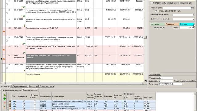Click the green up-arrow icon in the resources panel
Viewport: 197px width, 111px height.
[x=5, y=99]
